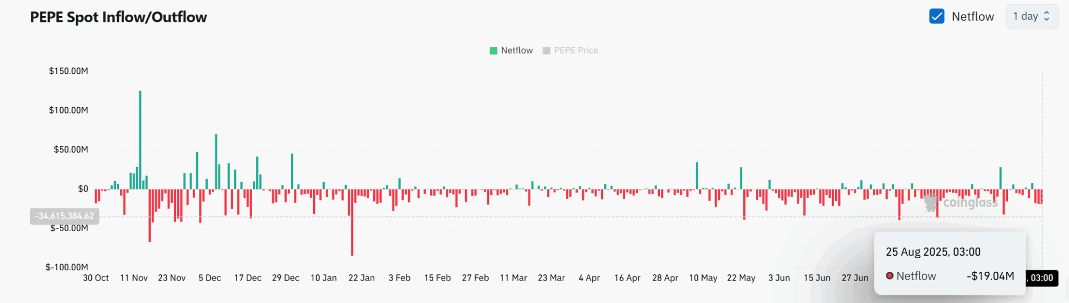Click the "-$19.04M" tooltip value
This screenshot has width=1069, height=303.
point(990,276)
